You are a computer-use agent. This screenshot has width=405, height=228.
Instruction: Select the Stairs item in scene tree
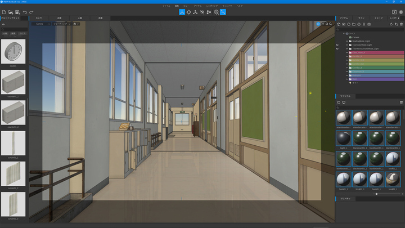357,79
